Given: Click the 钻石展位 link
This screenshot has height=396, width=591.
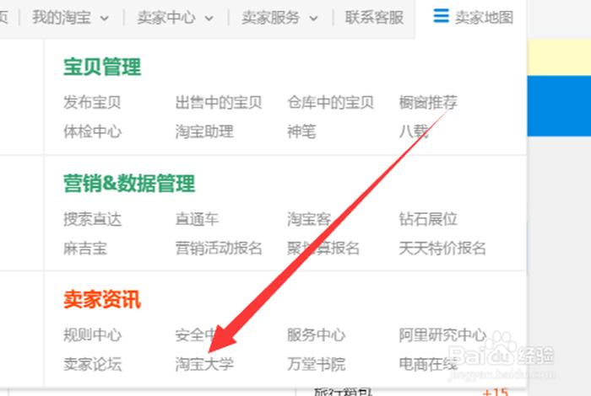Looking at the screenshot, I should (428, 219).
